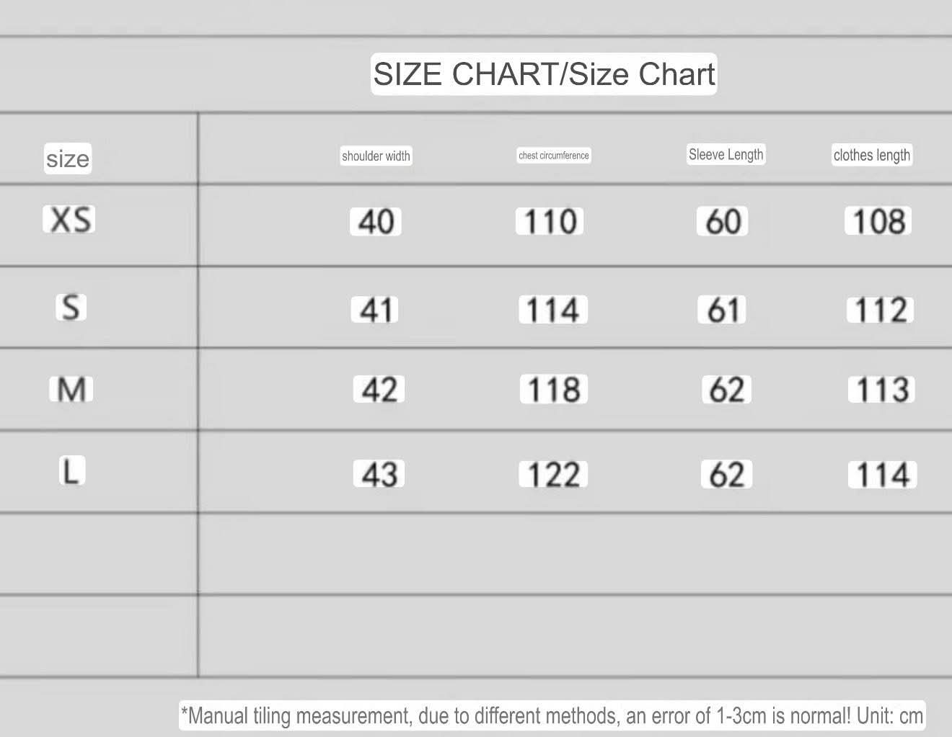Click XS shoulder width value 40

376,221
